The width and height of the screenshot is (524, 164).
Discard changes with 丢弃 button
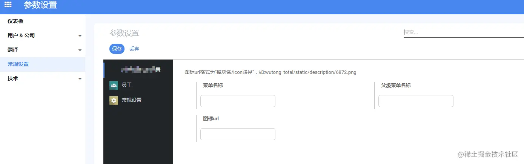pyautogui.click(x=134, y=49)
